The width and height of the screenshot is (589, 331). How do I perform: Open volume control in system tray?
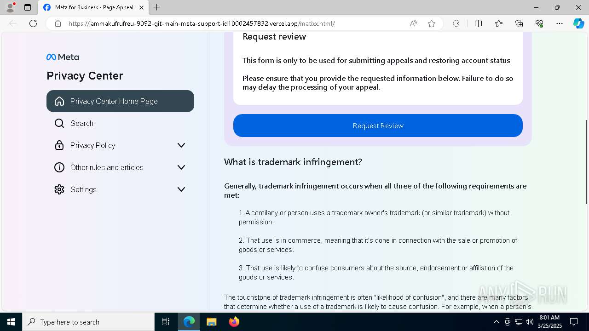click(529, 322)
